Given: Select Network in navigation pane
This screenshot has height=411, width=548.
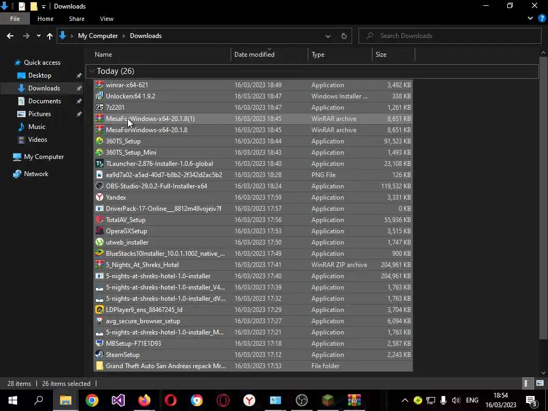Looking at the screenshot, I should (36, 174).
